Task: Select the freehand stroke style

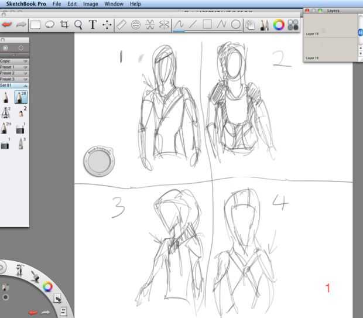Action: click(x=179, y=25)
